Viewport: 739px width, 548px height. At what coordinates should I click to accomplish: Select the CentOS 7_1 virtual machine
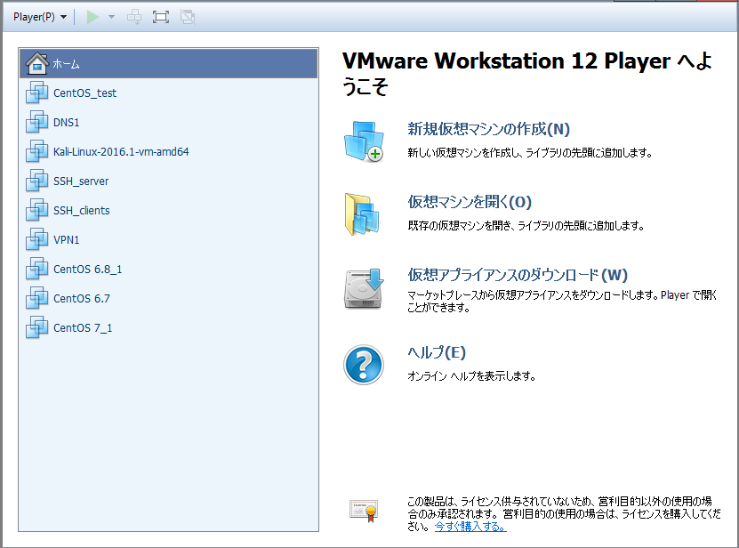click(x=169, y=327)
